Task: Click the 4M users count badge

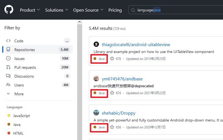Action: click(x=66, y=85)
